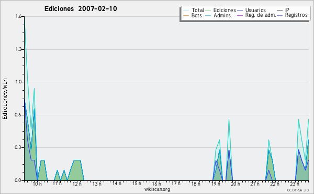Click the 1.6 y-axis value
The height and width of the screenshot is (194, 314).
(18, 16)
